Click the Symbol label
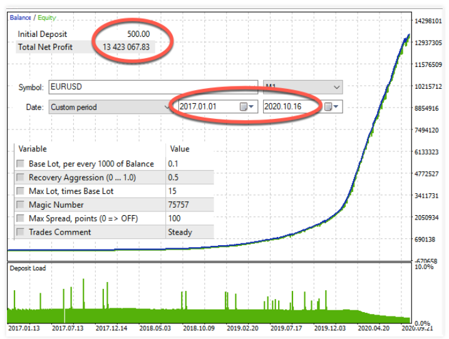This screenshot has height=339, width=449. (x=31, y=88)
